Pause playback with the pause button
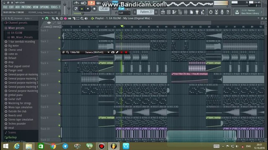The width and height of the screenshot is (268, 150). coord(82,9)
